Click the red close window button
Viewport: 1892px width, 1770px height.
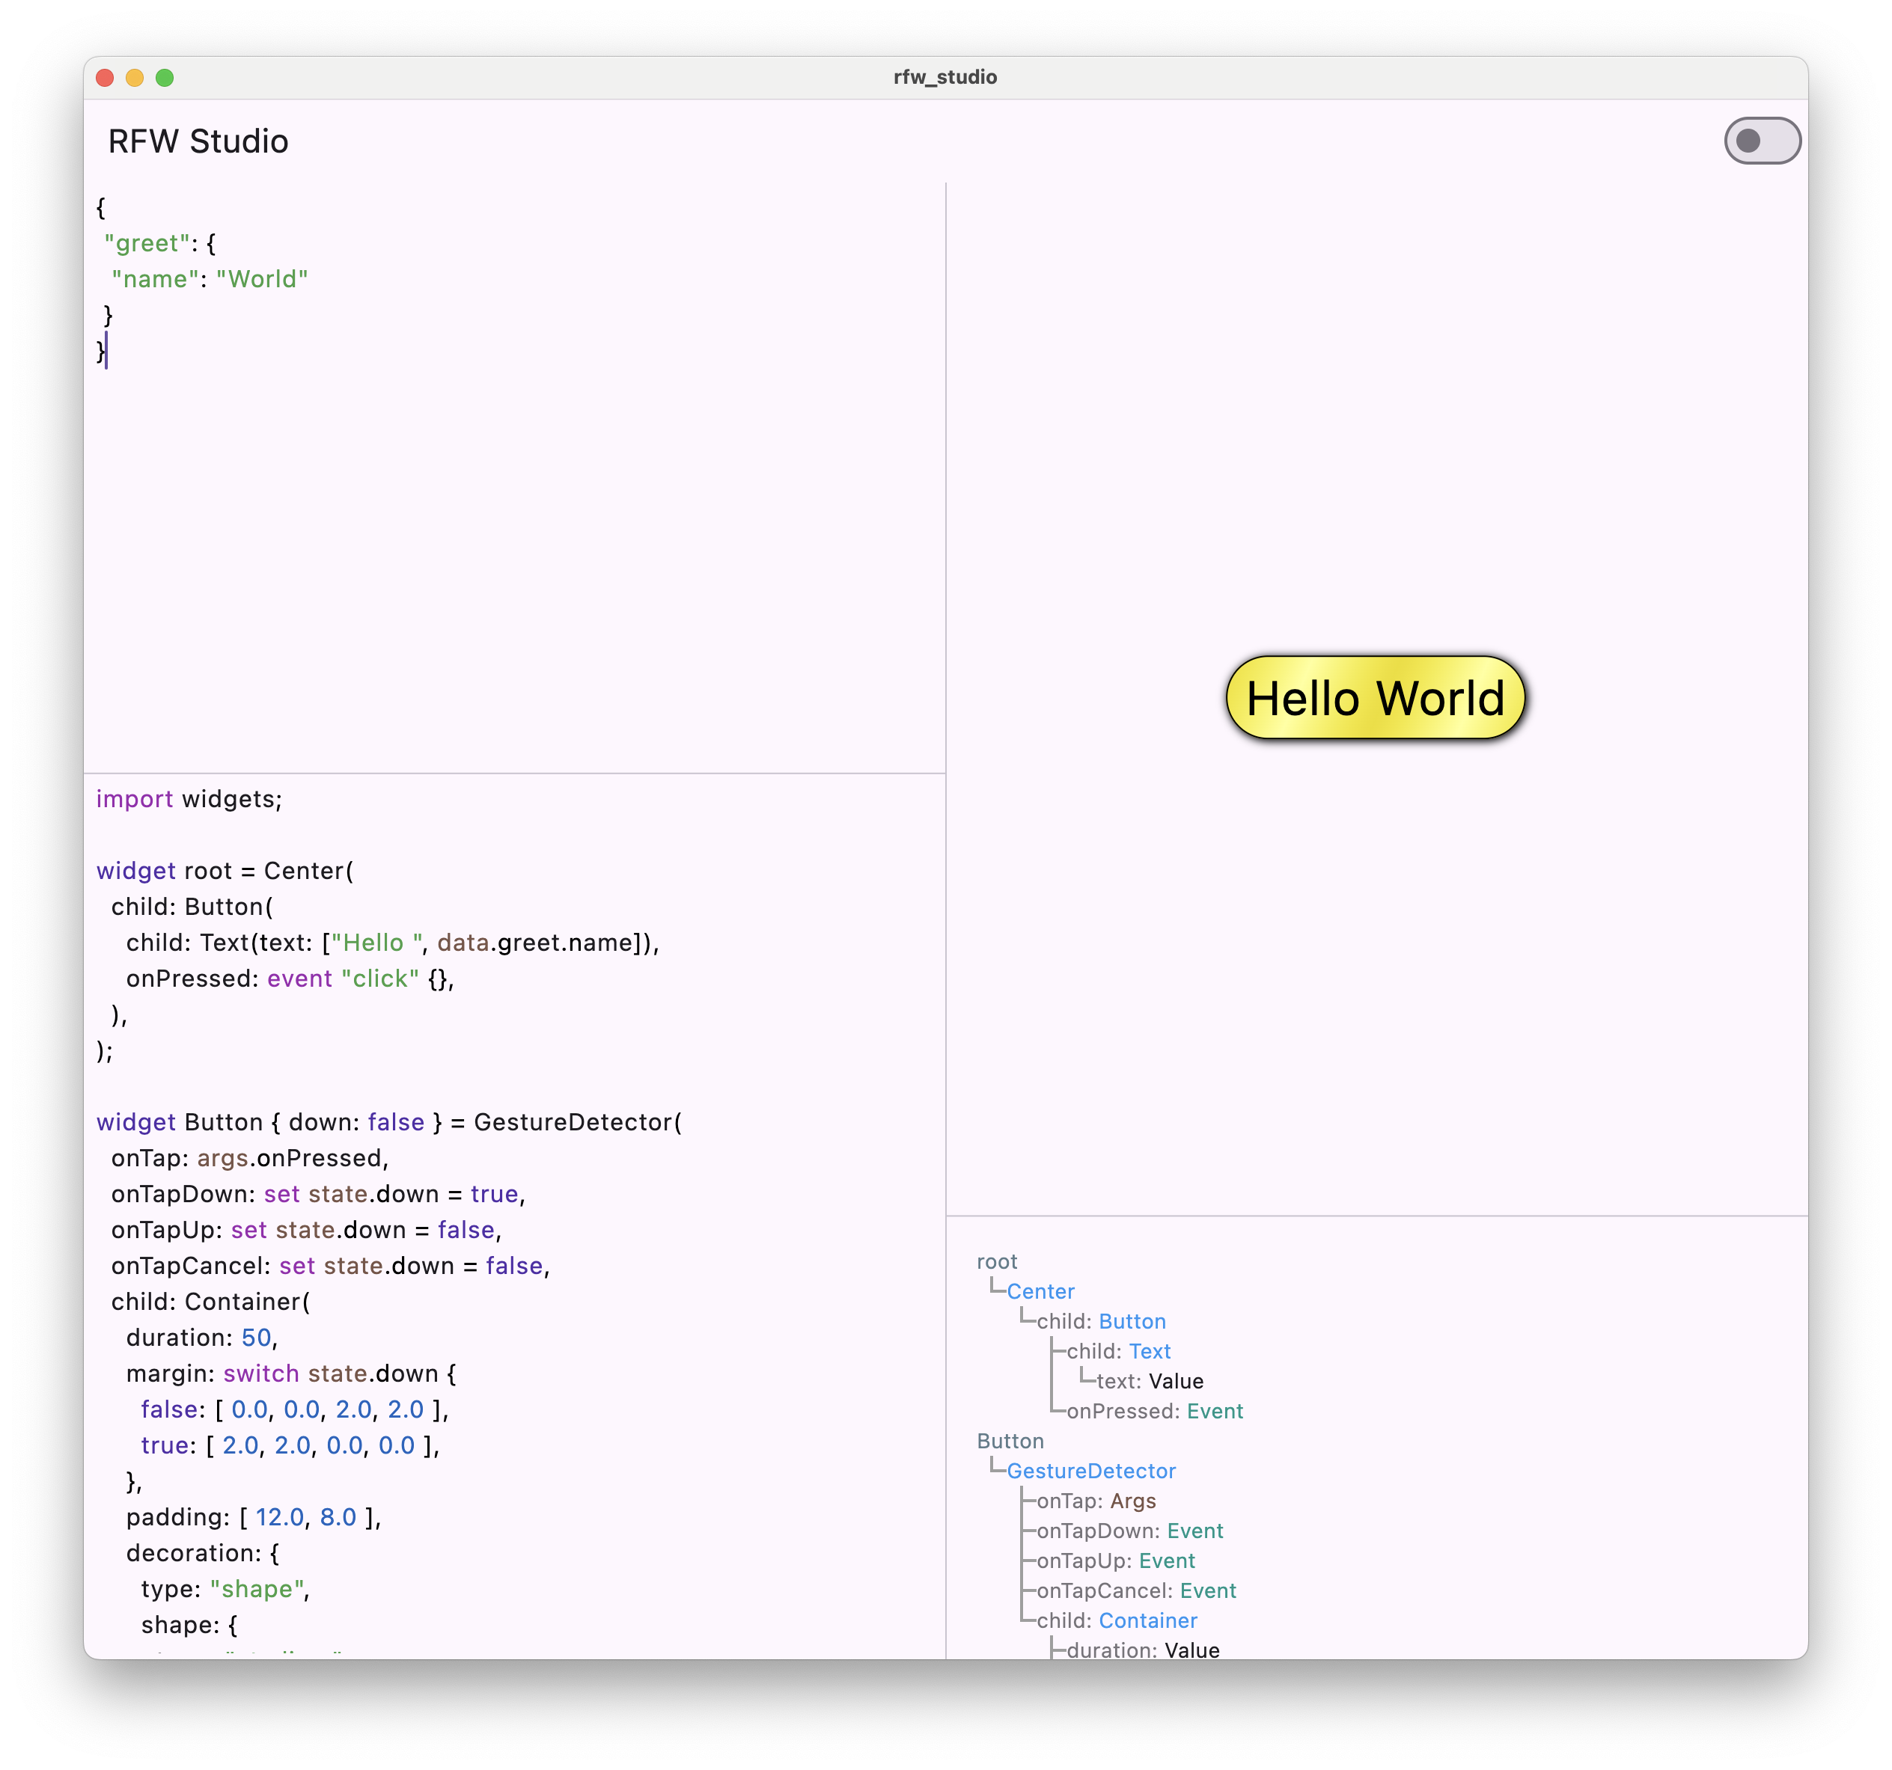(106, 78)
